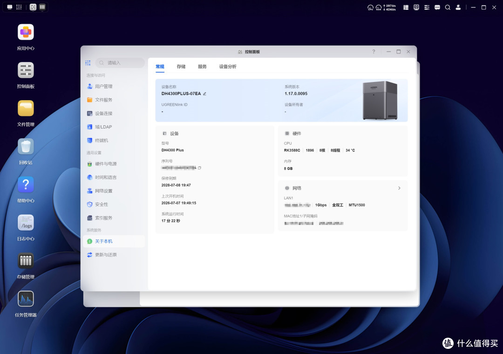Click system version 1.17.0.0095
The height and width of the screenshot is (354, 503).
(296, 94)
